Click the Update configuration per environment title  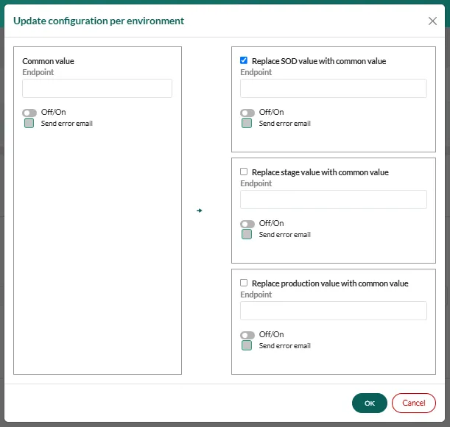[99, 21]
